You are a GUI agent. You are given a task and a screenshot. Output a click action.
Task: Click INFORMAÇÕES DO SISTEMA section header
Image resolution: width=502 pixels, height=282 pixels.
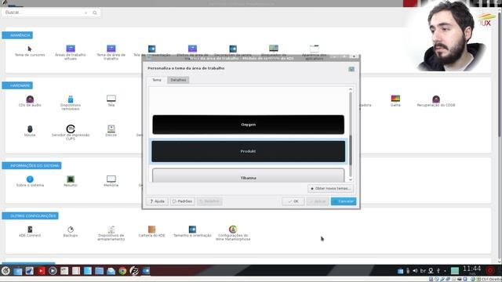coord(31,165)
